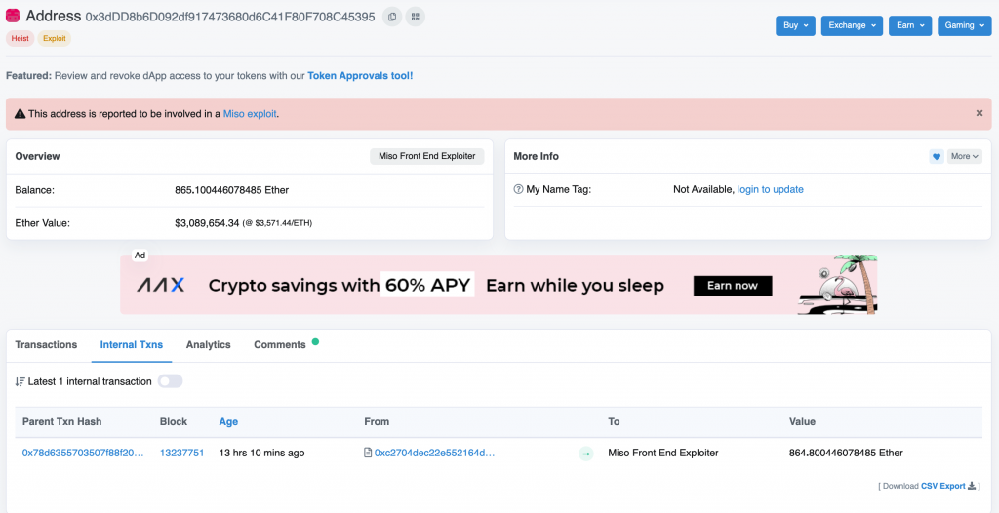Open the Earn dropdown

tap(910, 25)
